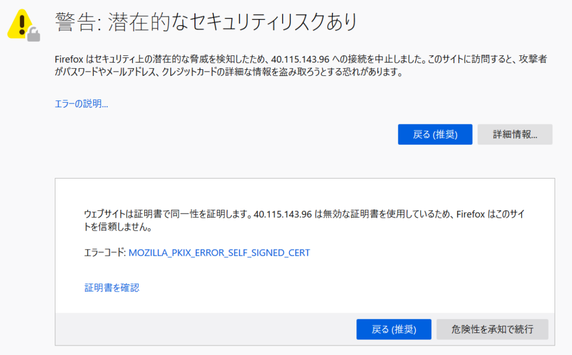Click the 詳細情報... button

(x=514, y=135)
